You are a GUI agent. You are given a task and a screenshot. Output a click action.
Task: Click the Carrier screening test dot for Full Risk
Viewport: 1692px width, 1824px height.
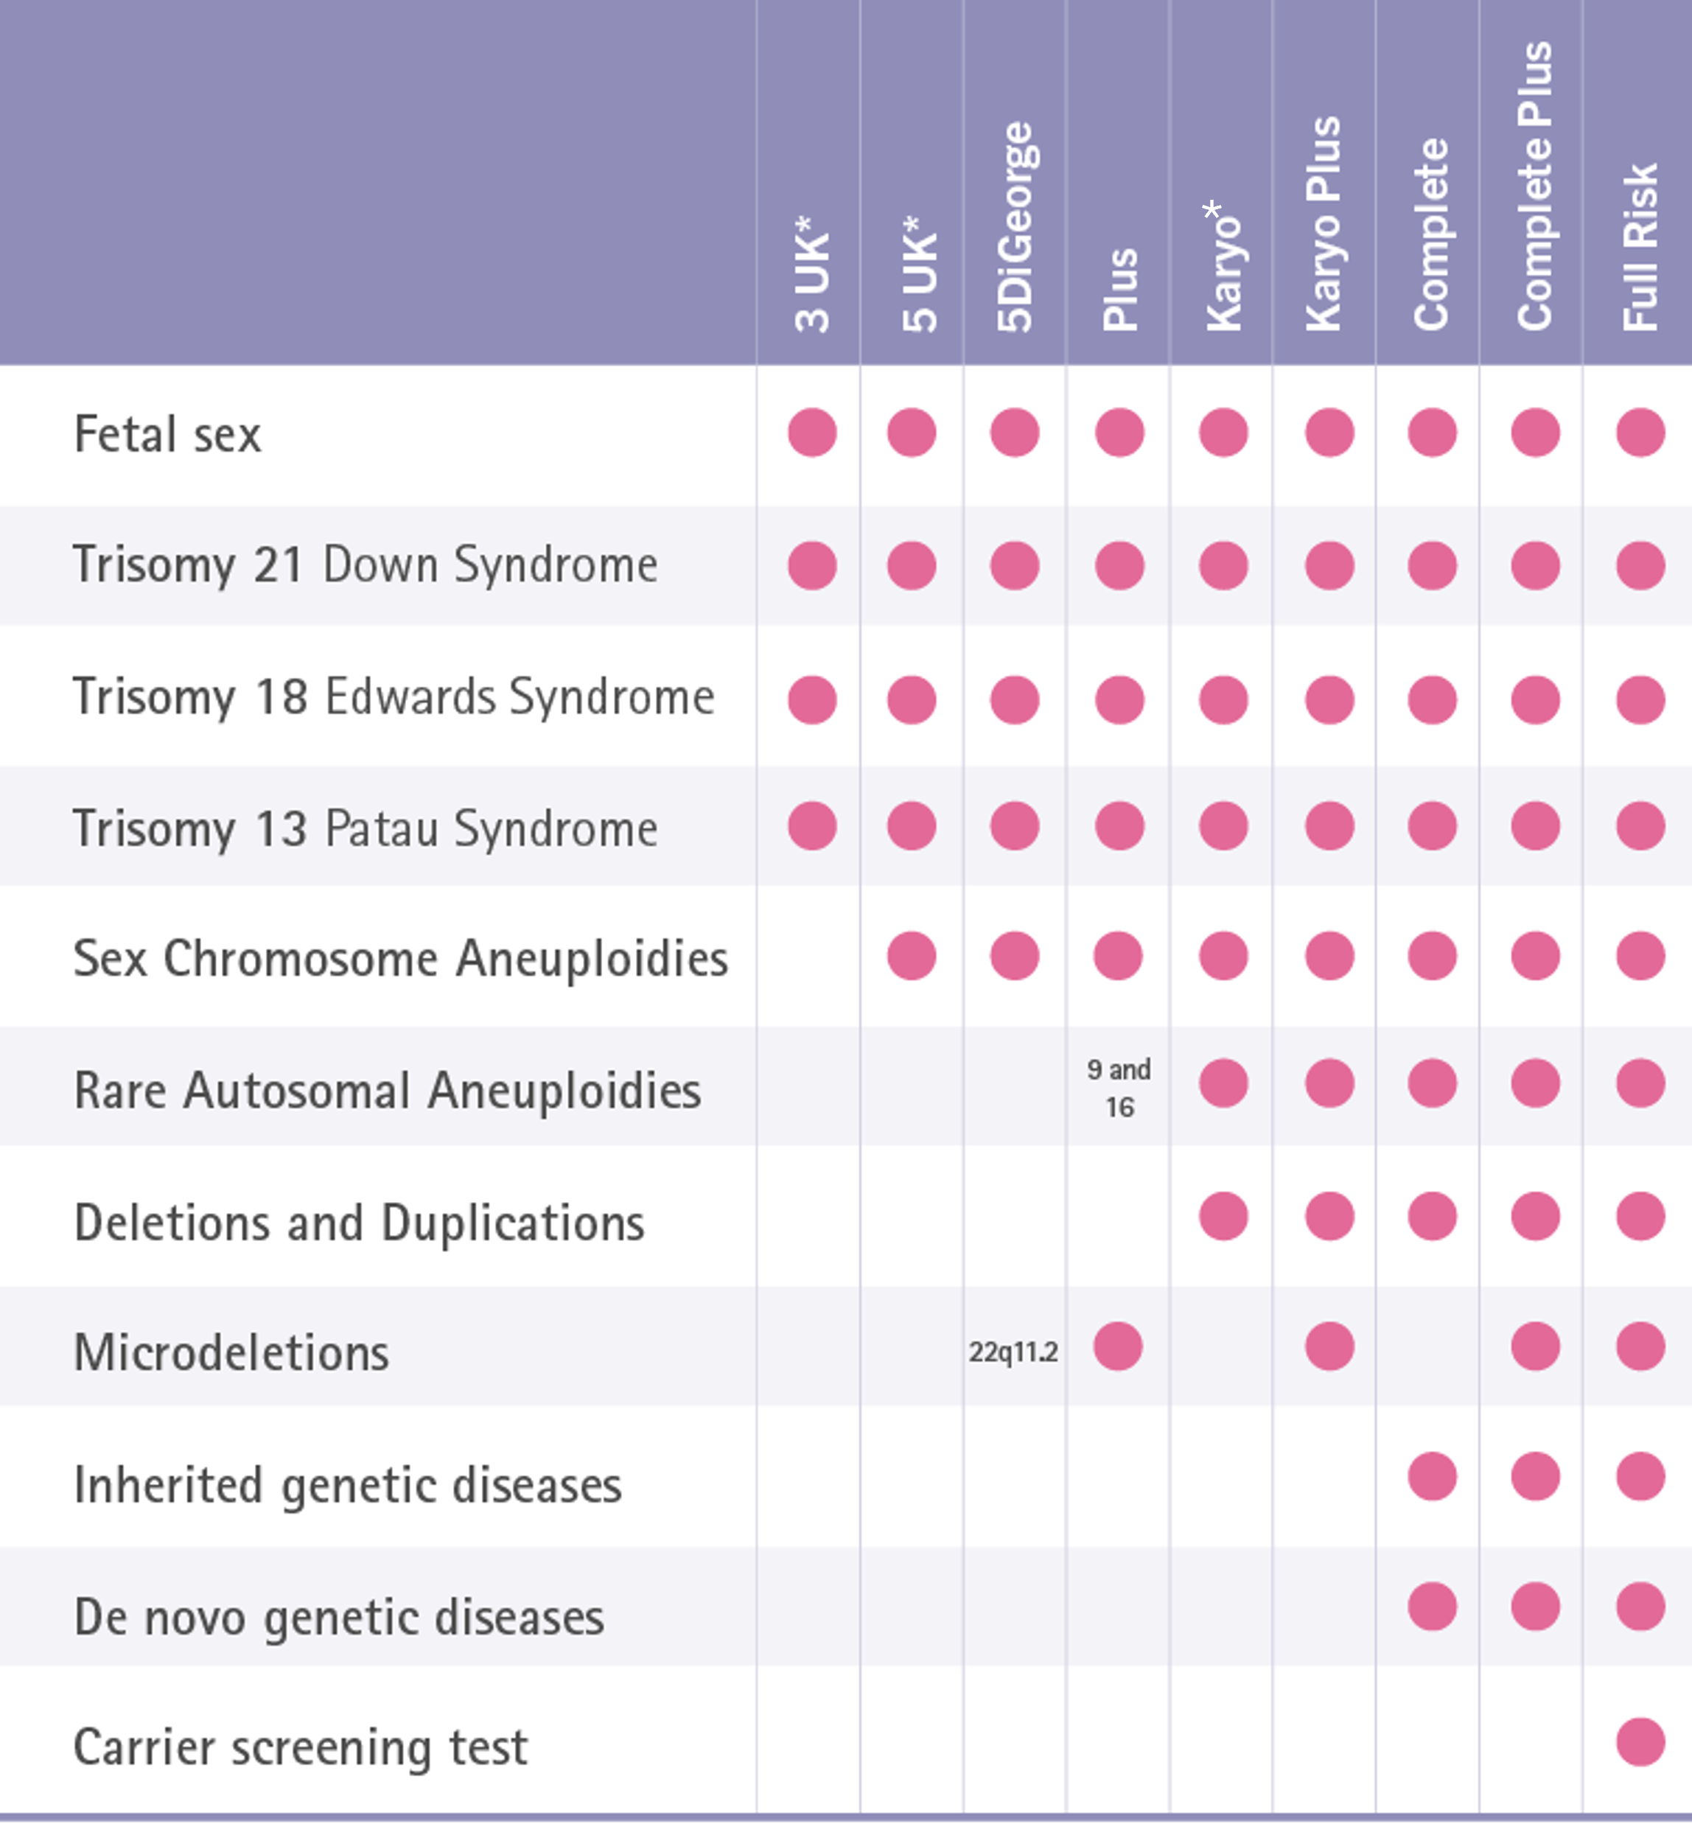(x=1640, y=1741)
